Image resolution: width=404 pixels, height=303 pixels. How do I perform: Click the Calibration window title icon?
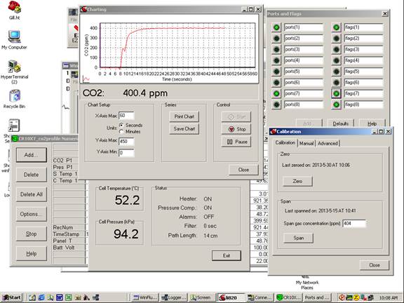273,132
